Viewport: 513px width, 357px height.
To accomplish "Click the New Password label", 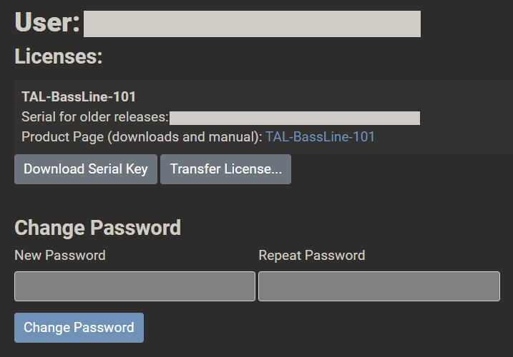I will 60,256.
